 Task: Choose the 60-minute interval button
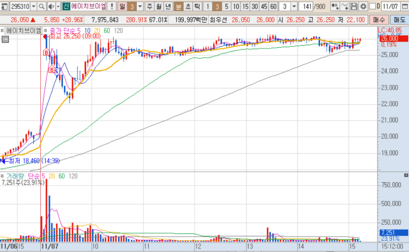point(273,6)
